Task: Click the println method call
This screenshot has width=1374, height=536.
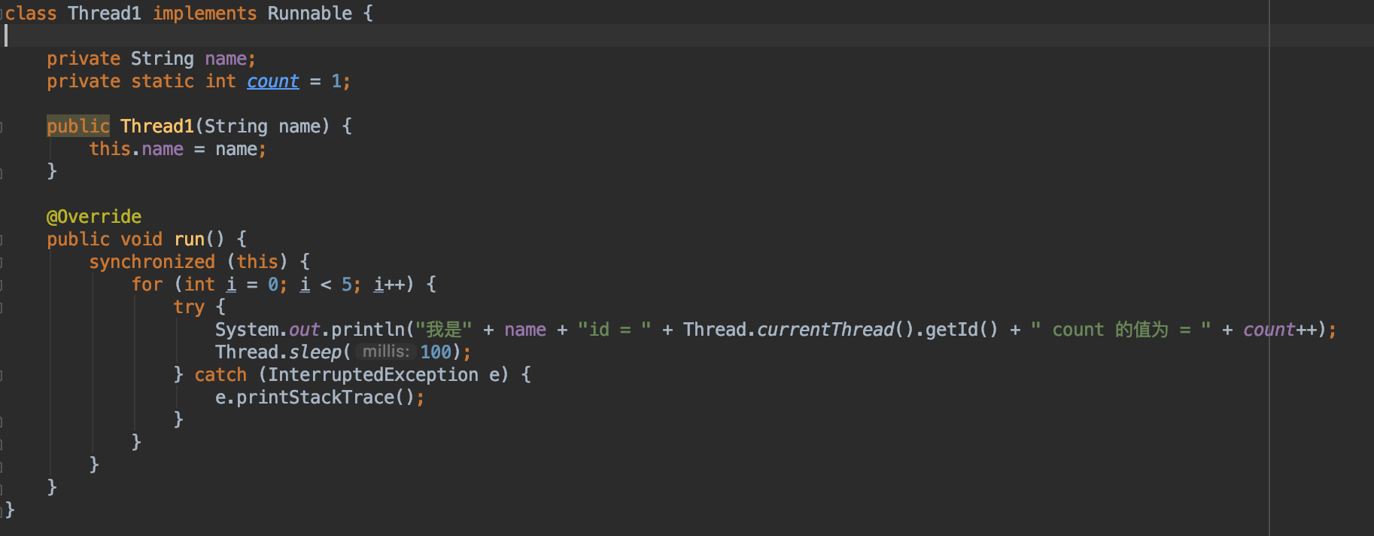Action: pos(367,330)
